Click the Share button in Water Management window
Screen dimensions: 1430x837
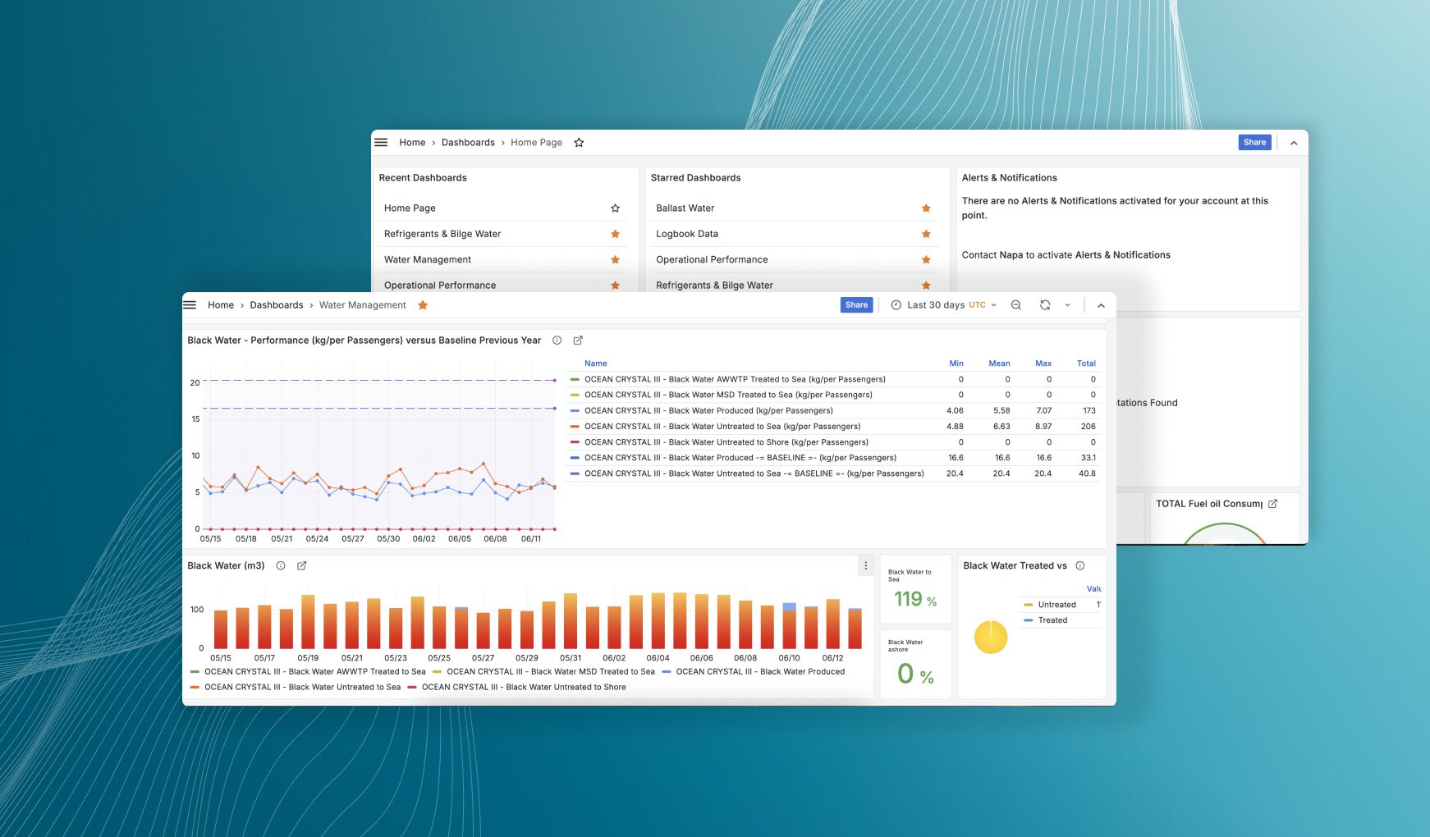(x=856, y=304)
